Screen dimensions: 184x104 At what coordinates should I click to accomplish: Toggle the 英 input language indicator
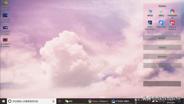click(139, 100)
